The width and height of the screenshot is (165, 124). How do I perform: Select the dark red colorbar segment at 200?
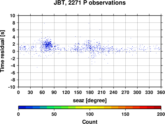click(157, 107)
